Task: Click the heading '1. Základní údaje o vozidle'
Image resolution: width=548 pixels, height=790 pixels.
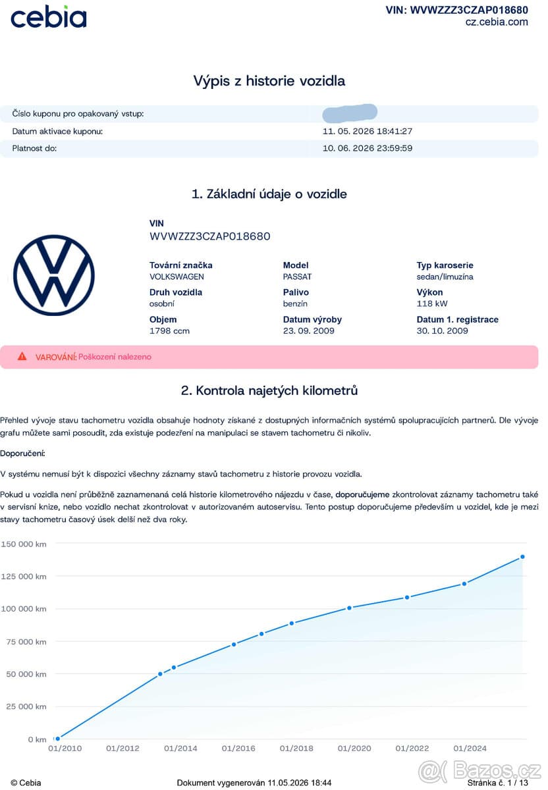Action: 269,194
